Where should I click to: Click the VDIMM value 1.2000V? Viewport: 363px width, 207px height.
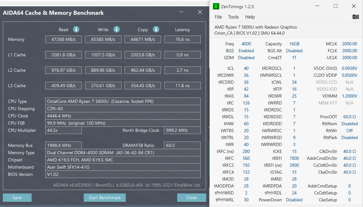point(349,96)
